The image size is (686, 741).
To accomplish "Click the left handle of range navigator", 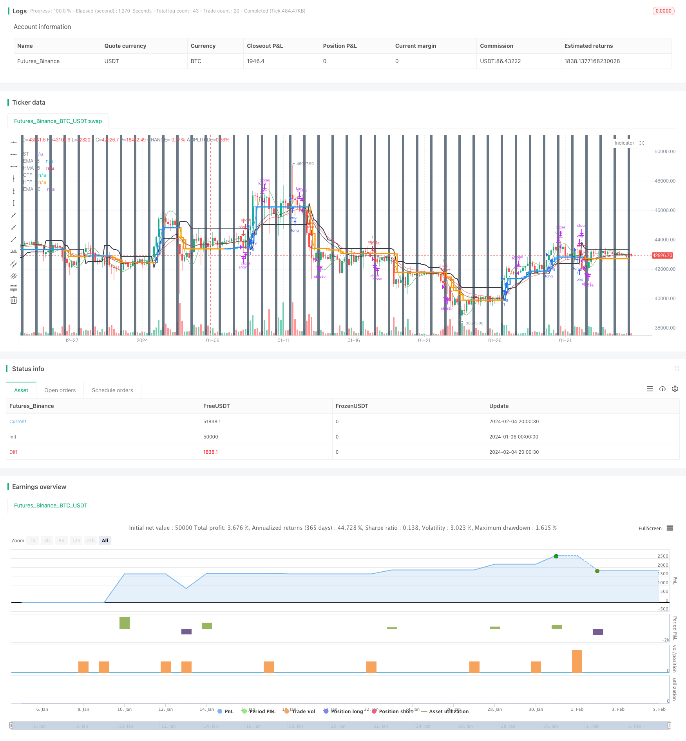I will [x=11, y=725].
